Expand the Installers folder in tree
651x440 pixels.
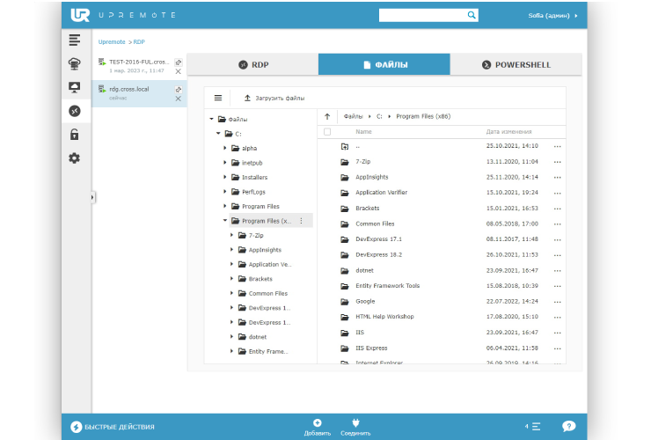225,177
